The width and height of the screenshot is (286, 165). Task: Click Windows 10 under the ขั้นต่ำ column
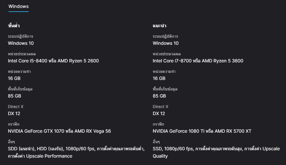pos(21,43)
